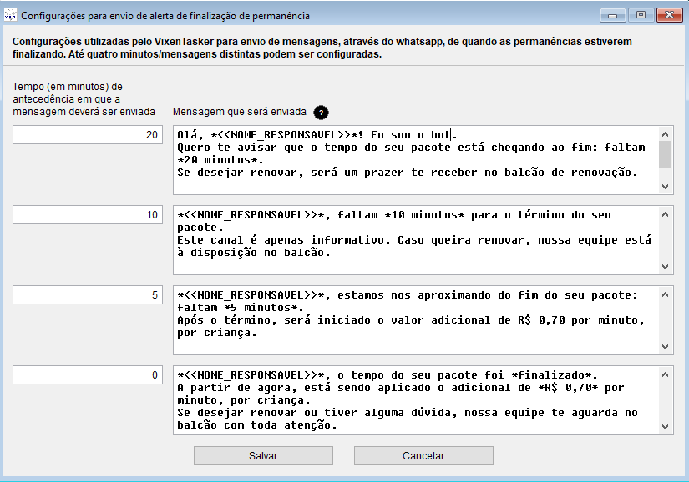Select the 10-minute antecedência input field
This screenshot has height=482, width=689.
[87, 214]
